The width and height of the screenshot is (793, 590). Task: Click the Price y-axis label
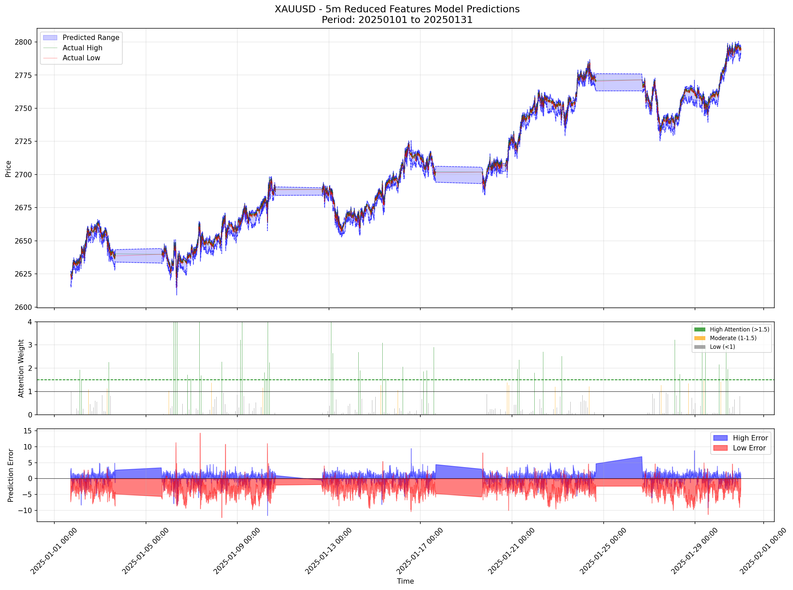(8, 169)
